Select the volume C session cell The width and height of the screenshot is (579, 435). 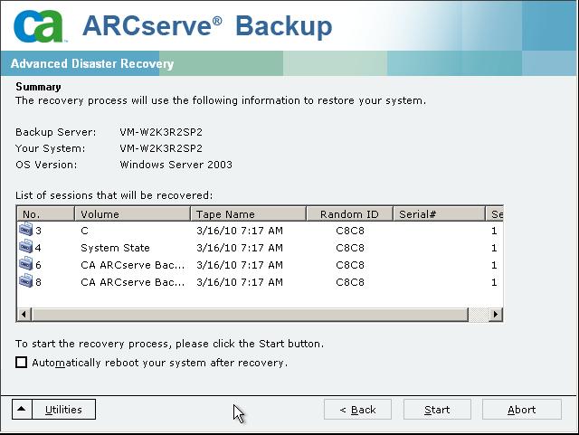84,231
